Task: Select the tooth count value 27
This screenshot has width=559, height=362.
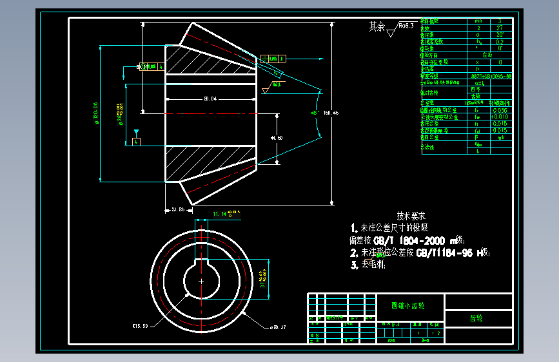Action: point(500,28)
